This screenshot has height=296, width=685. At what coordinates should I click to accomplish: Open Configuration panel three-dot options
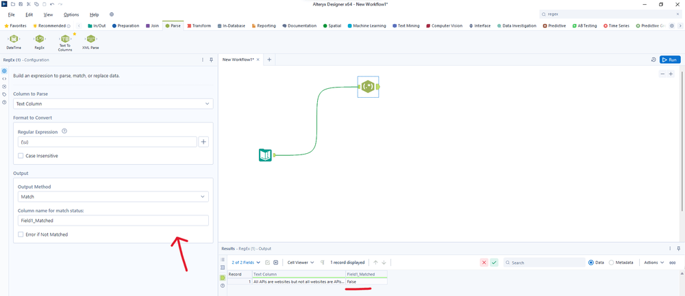pyautogui.click(x=203, y=60)
